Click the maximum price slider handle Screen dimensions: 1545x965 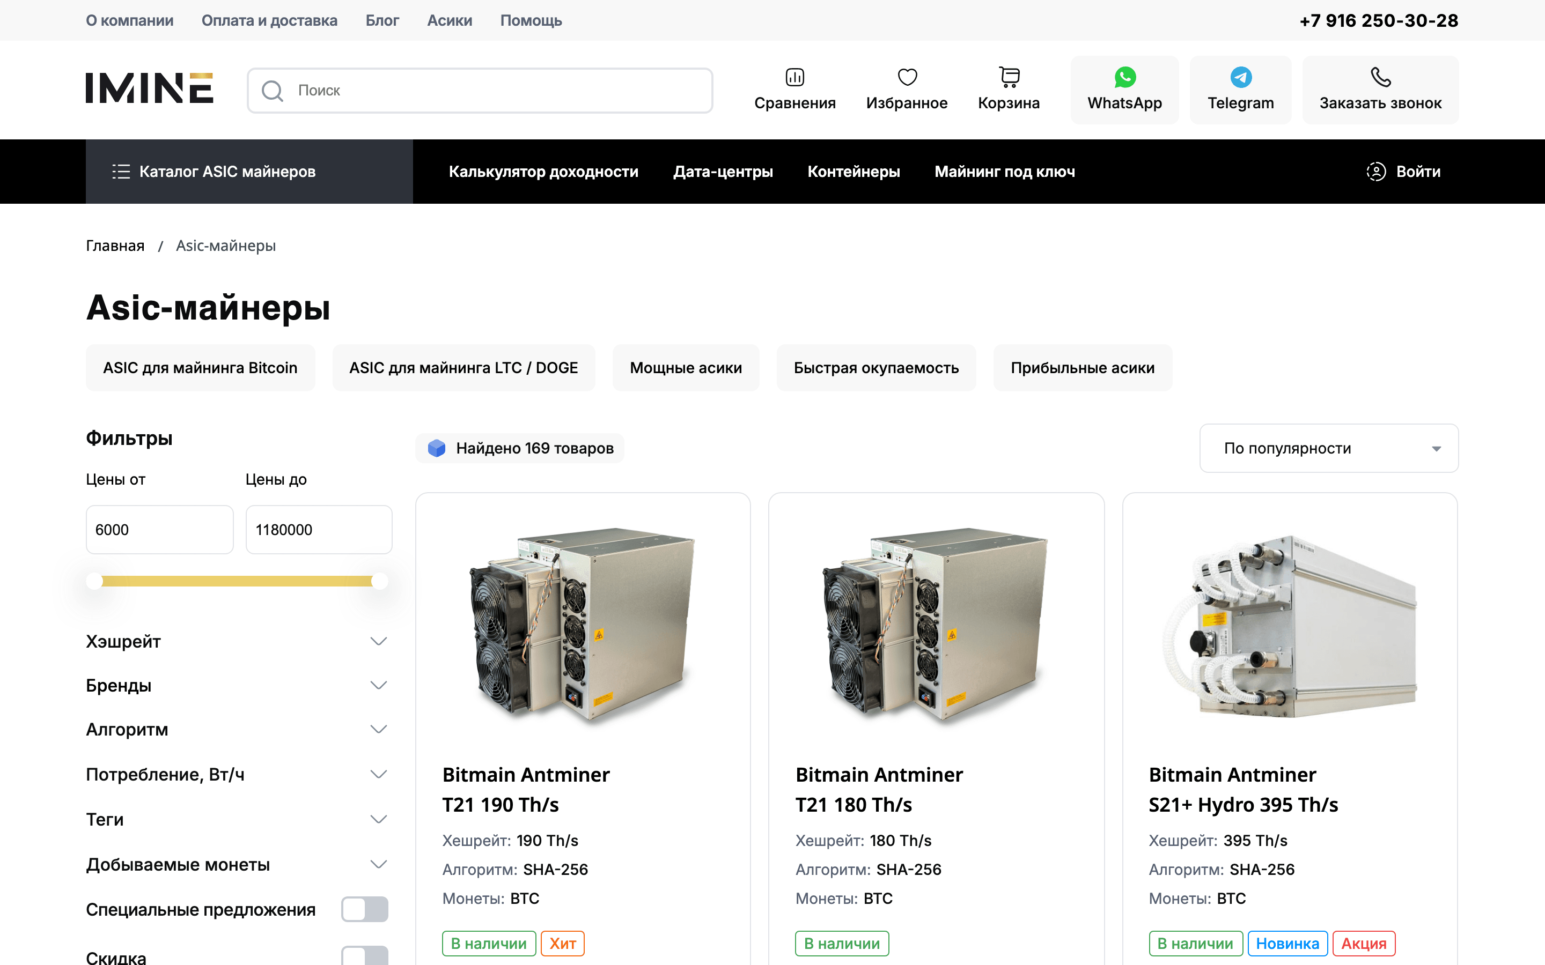tap(380, 581)
